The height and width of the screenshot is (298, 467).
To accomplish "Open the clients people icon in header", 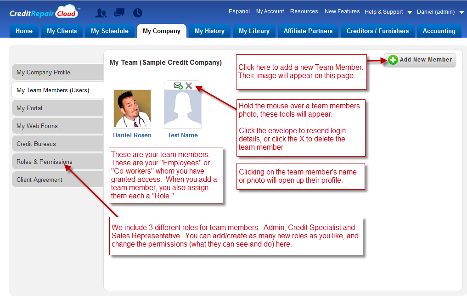I will click(101, 13).
